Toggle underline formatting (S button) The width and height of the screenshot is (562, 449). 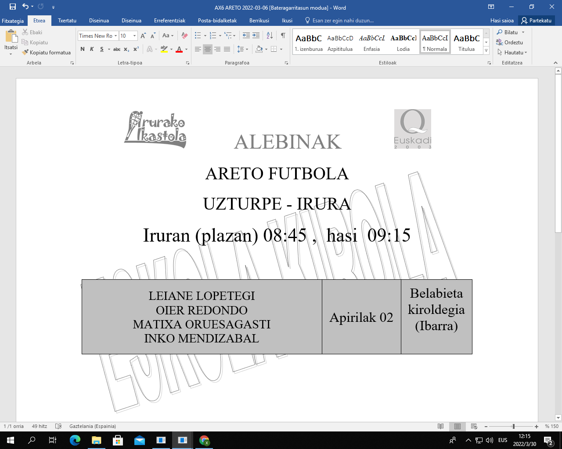tap(102, 49)
